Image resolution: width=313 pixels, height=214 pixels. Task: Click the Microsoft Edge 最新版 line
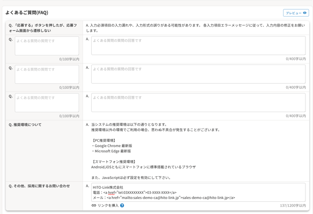(111, 151)
